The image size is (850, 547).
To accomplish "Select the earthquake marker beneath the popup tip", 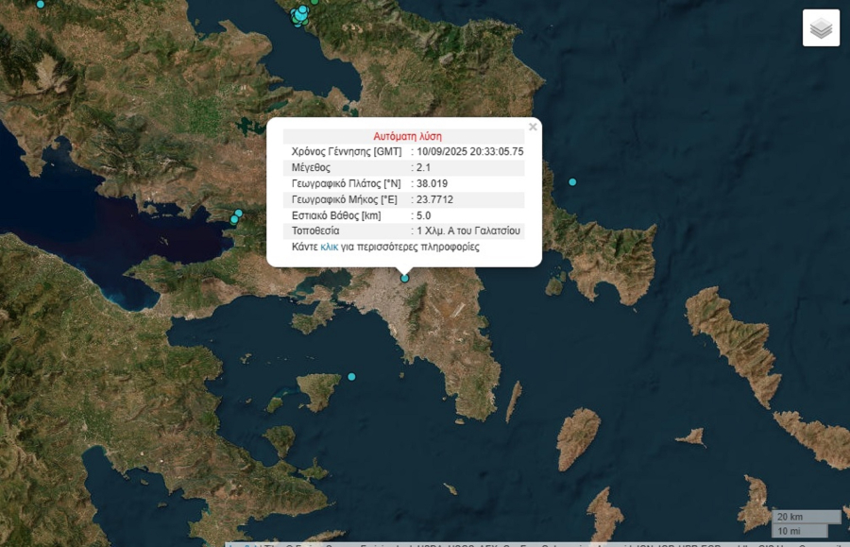I will tap(405, 278).
